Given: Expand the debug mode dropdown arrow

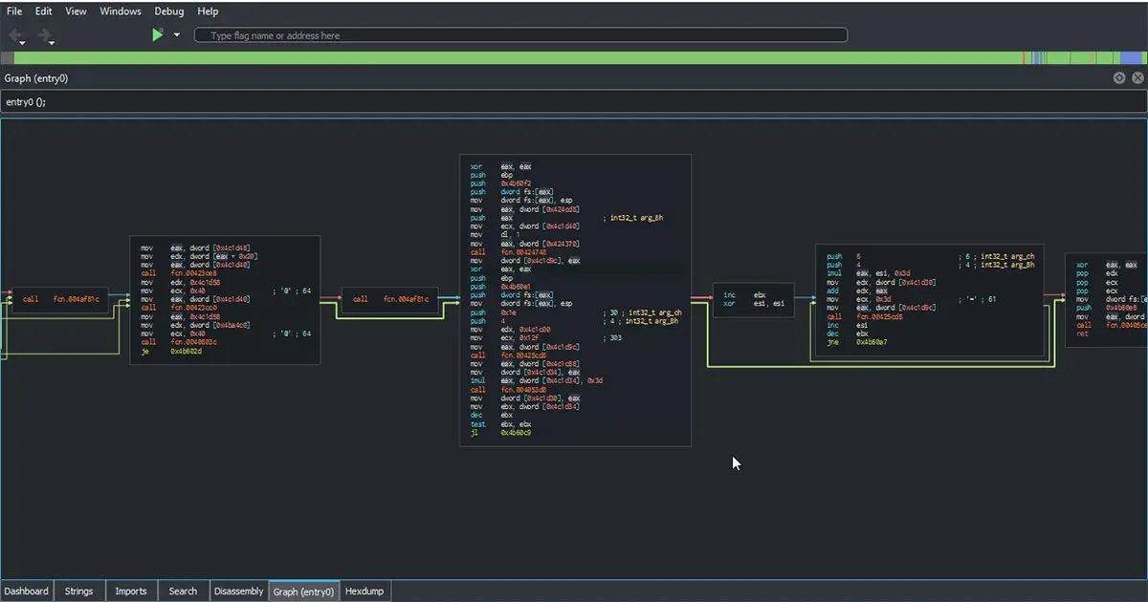Looking at the screenshot, I should [x=177, y=35].
